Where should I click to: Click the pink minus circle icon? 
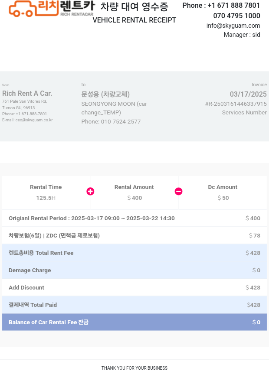[179, 191]
